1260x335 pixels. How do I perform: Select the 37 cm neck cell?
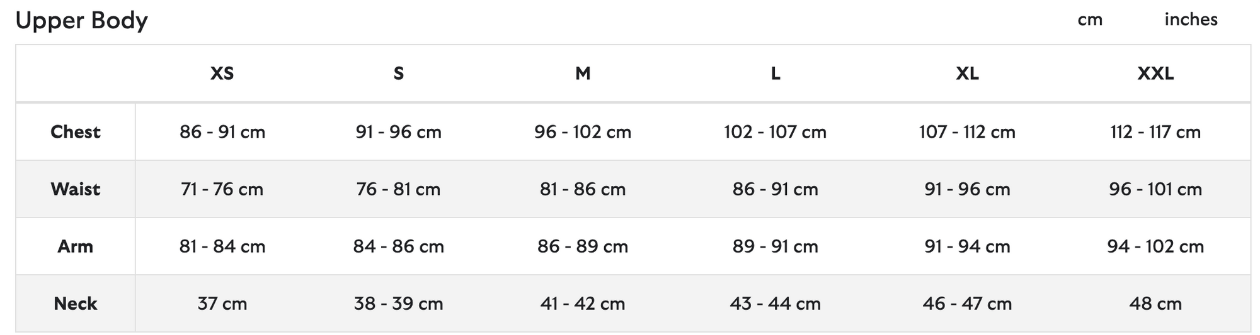(222, 304)
